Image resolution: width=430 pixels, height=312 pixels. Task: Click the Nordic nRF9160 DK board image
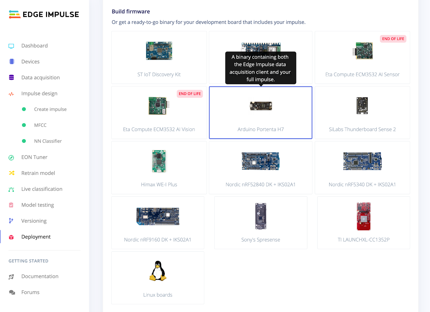point(158,216)
